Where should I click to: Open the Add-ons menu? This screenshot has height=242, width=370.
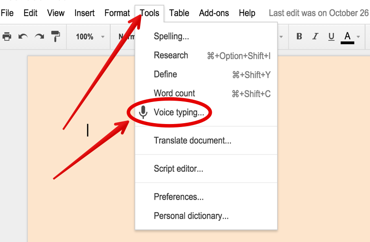(214, 13)
